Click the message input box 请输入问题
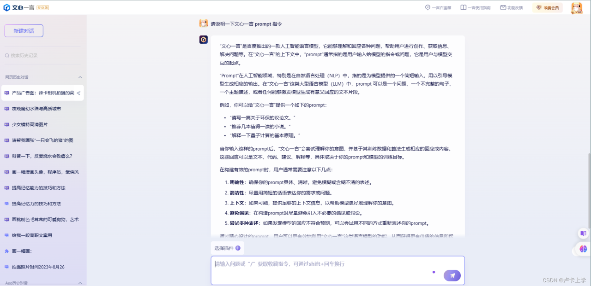The width and height of the screenshot is (591, 286). click(x=338, y=270)
